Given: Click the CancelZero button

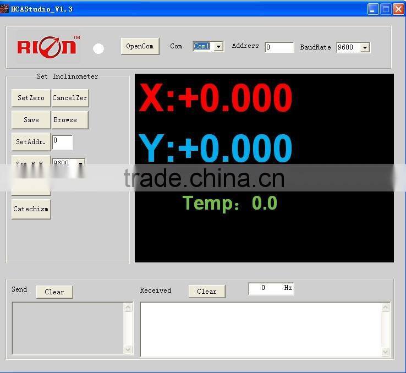Looking at the screenshot, I should tap(70, 98).
